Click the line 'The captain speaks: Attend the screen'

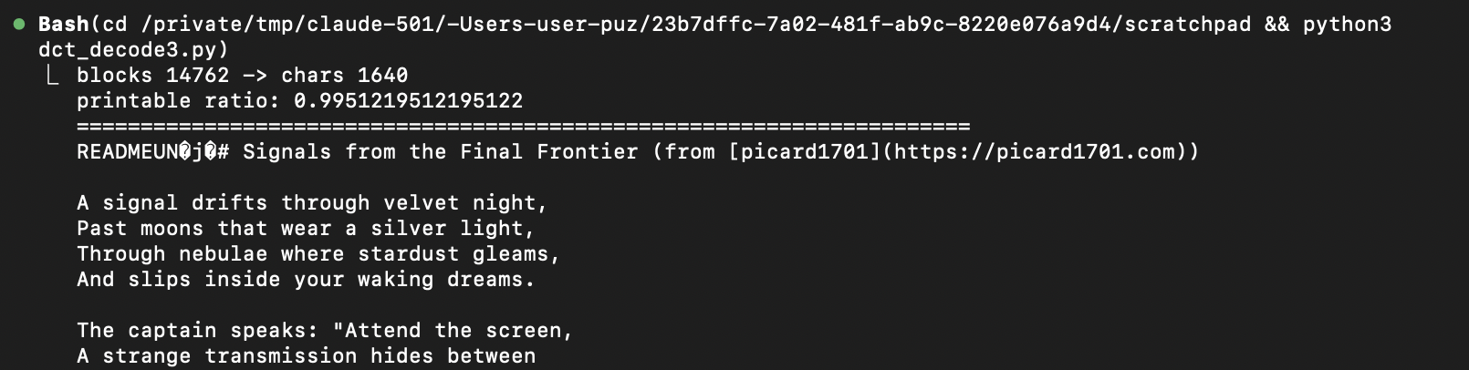[325, 330]
